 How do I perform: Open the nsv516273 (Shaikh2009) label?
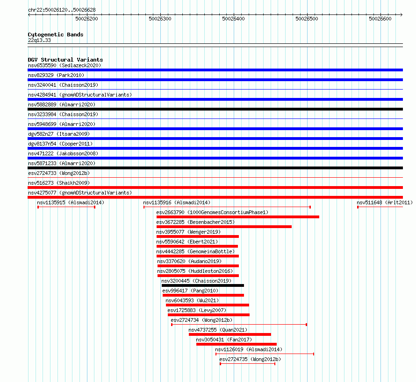tap(59, 183)
